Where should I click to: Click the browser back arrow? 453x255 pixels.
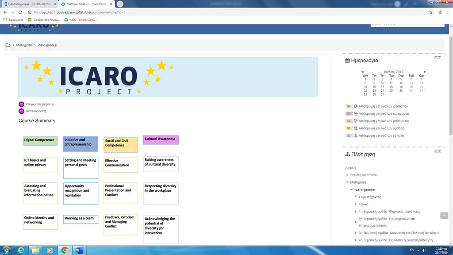[x=5, y=12]
